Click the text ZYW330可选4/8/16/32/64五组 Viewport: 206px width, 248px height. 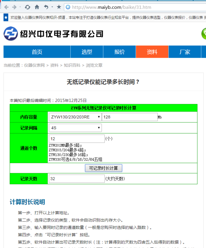[76, 160]
